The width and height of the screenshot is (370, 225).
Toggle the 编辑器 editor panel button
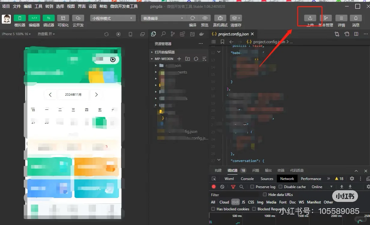[34, 18]
